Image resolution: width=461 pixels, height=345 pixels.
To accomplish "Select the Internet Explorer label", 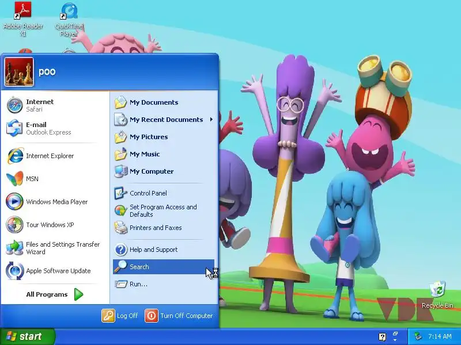I will point(50,156).
